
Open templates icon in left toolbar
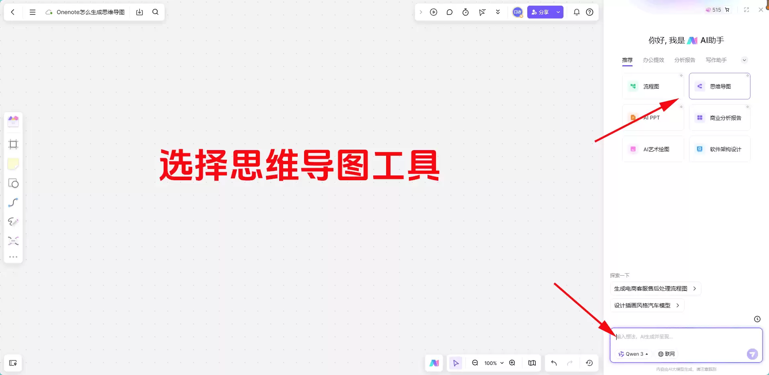point(13,121)
